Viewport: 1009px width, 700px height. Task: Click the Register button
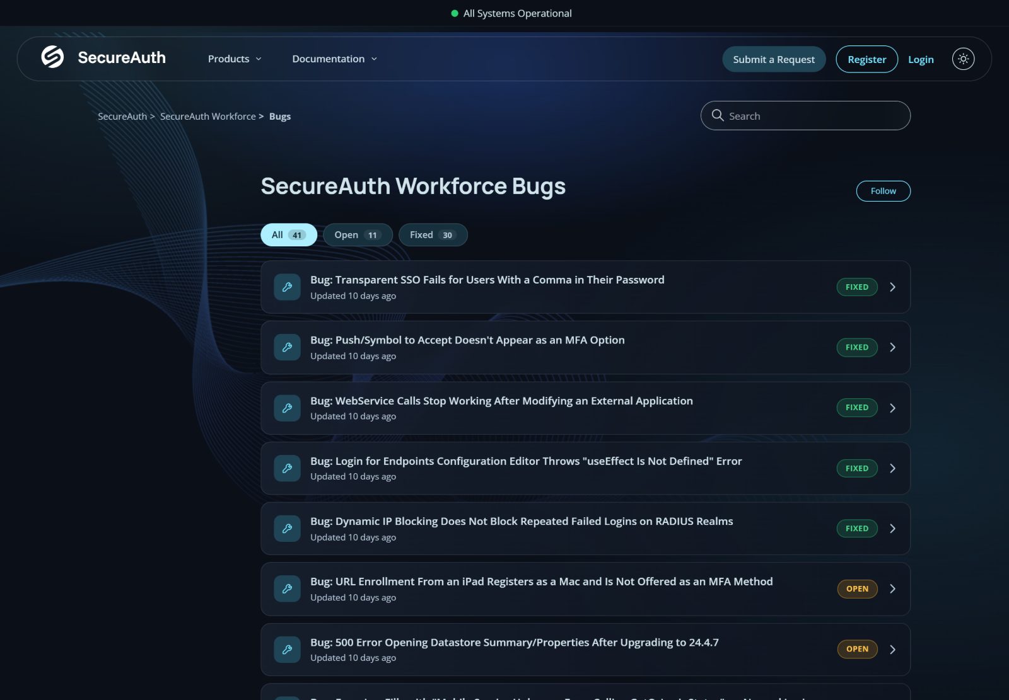point(866,59)
